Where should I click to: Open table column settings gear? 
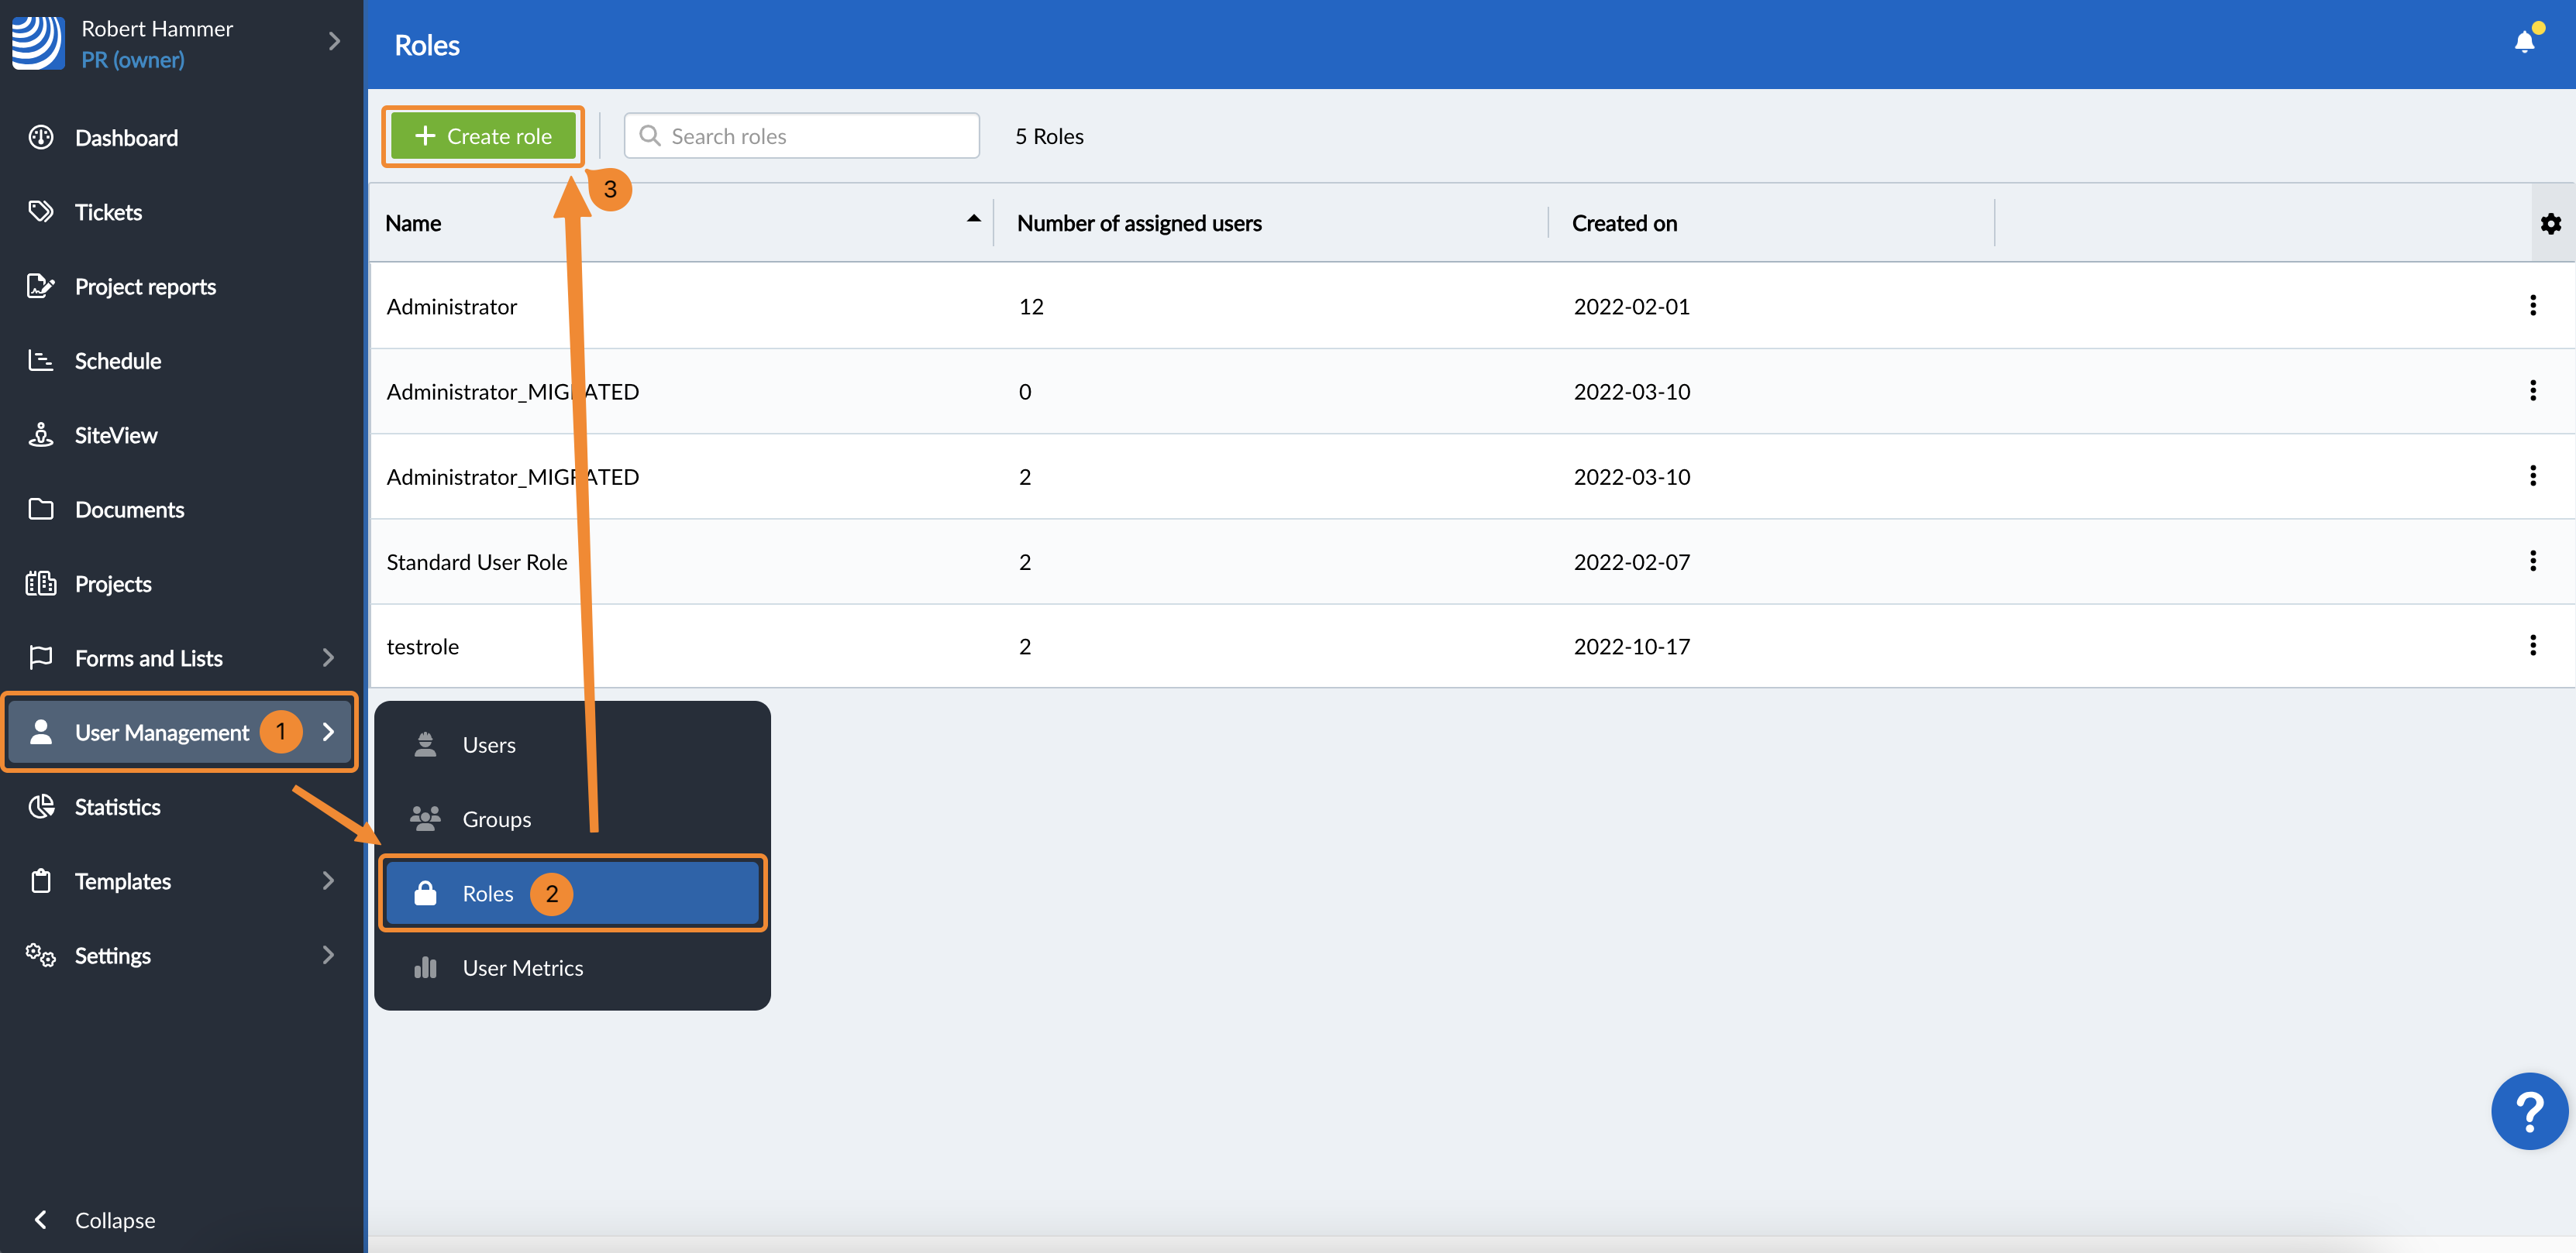point(2550,224)
